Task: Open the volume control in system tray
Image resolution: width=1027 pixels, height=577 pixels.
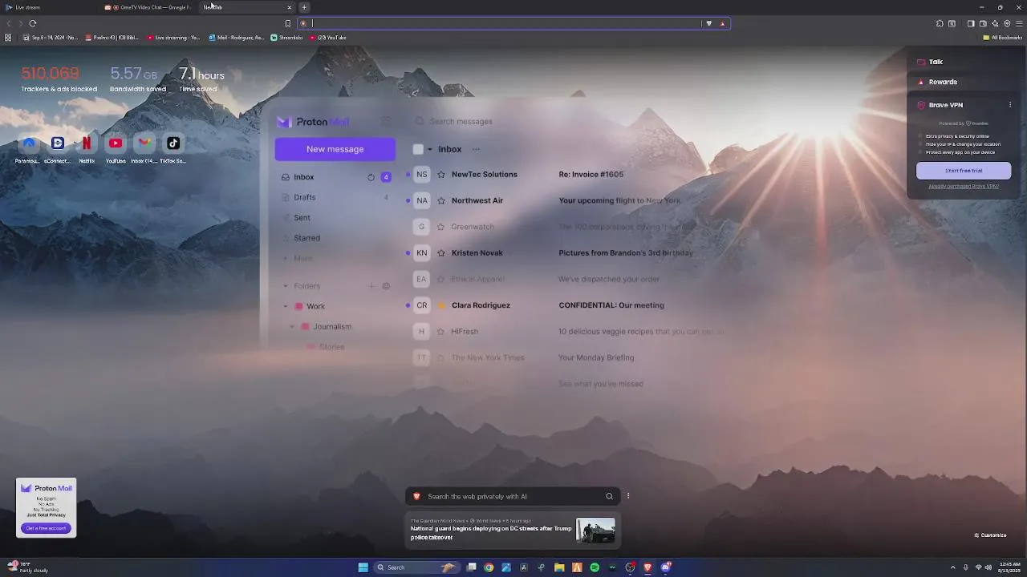Action: coord(988,567)
